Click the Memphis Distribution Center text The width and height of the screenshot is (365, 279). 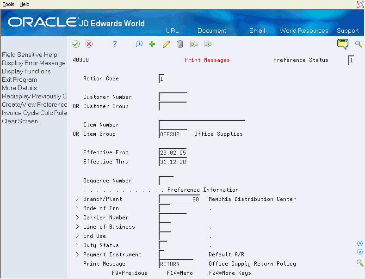click(x=252, y=199)
